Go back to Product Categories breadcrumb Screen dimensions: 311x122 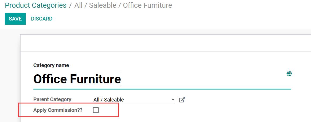point(36,5)
